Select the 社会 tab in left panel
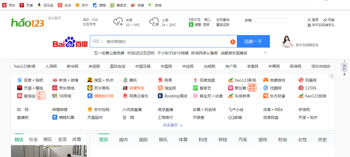Screen dimensions: 350x157 point(33,140)
